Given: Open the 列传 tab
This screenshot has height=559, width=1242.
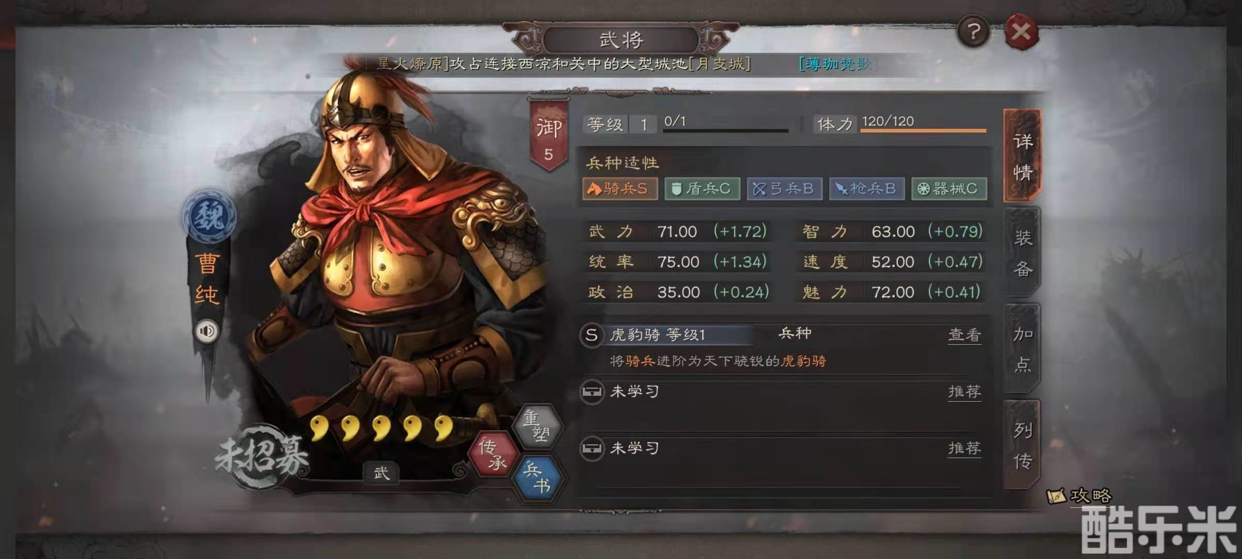Looking at the screenshot, I should 1023,445.
